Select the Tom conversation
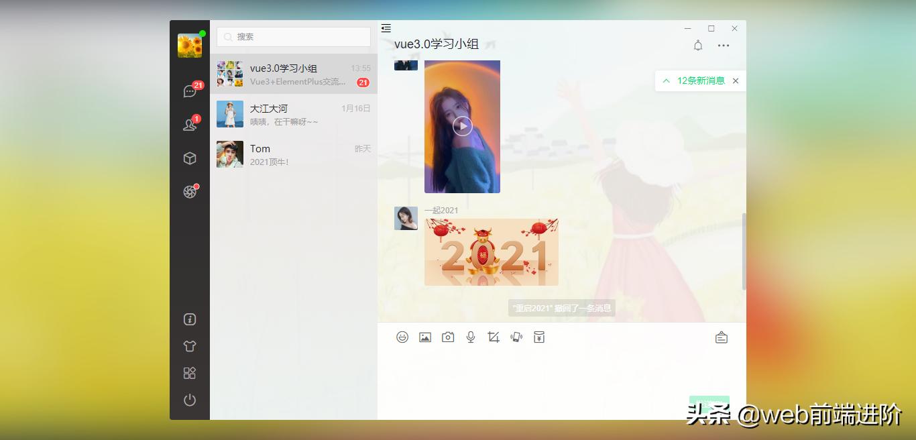 click(294, 154)
